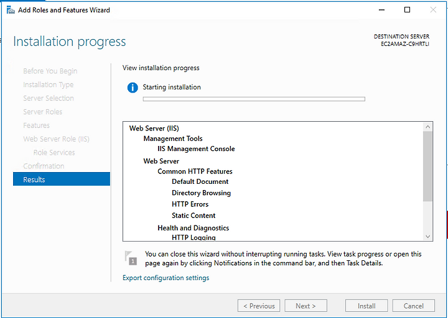Select the Server Roles step in the sidebar
This screenshot has height=318, width=448.
42,112
